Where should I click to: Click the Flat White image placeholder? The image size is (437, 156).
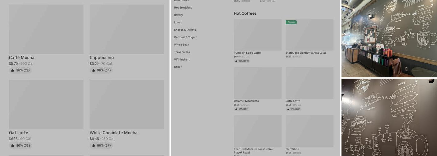pyautogui.click(x=309, y=131)
